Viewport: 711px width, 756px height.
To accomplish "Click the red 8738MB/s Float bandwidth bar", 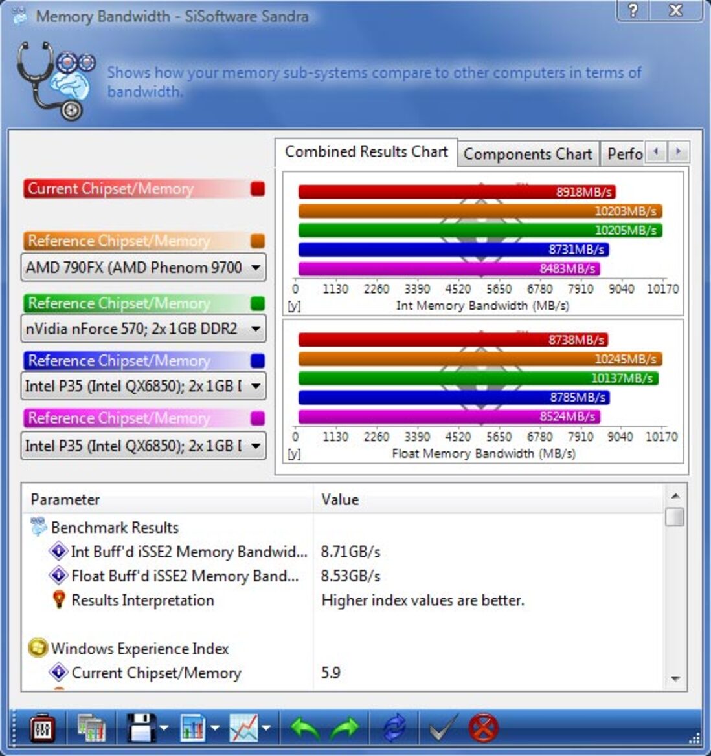I will click(453, 340).
